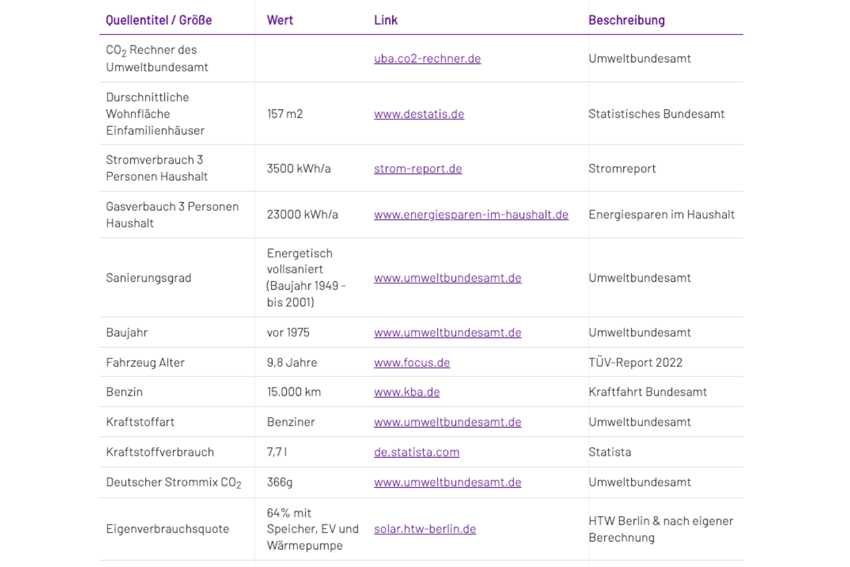Open umweltbundesamt.de link in Sanierungsgrad row
Image resolution: width=850 pixels, height=567 pixels.
pyautogui.click(x=448, y=278)
